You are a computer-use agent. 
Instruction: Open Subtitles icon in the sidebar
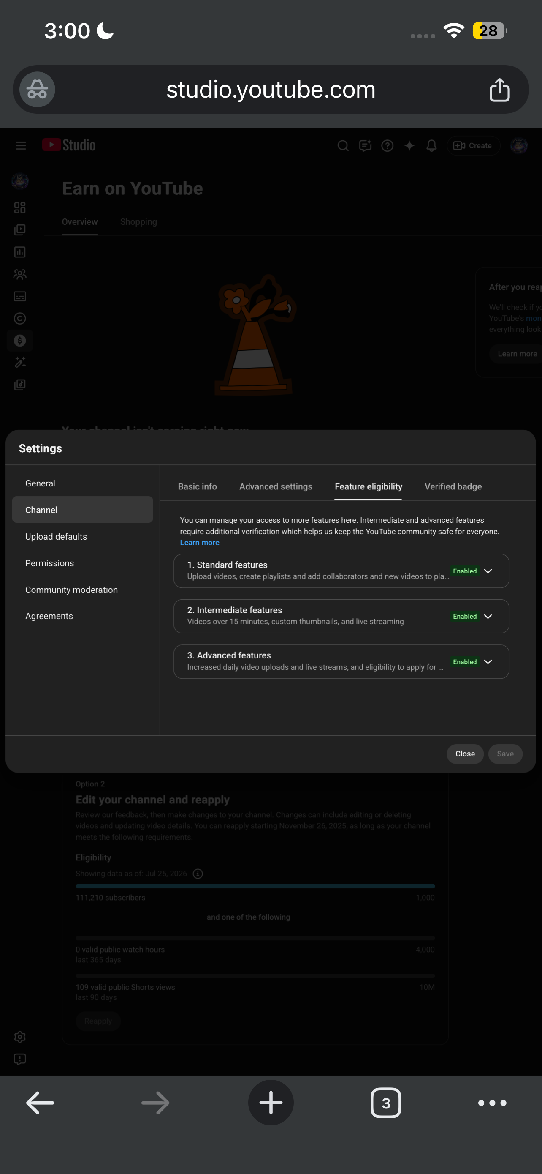20,296
